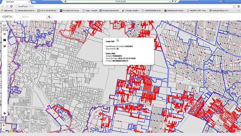Zoom in the map with plus button

4,125
